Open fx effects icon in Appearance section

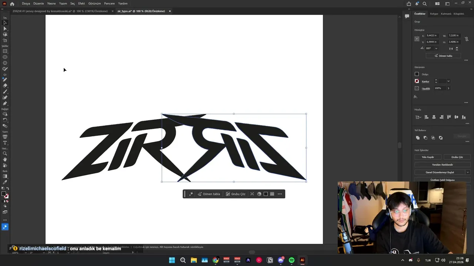tap(415, 97)
